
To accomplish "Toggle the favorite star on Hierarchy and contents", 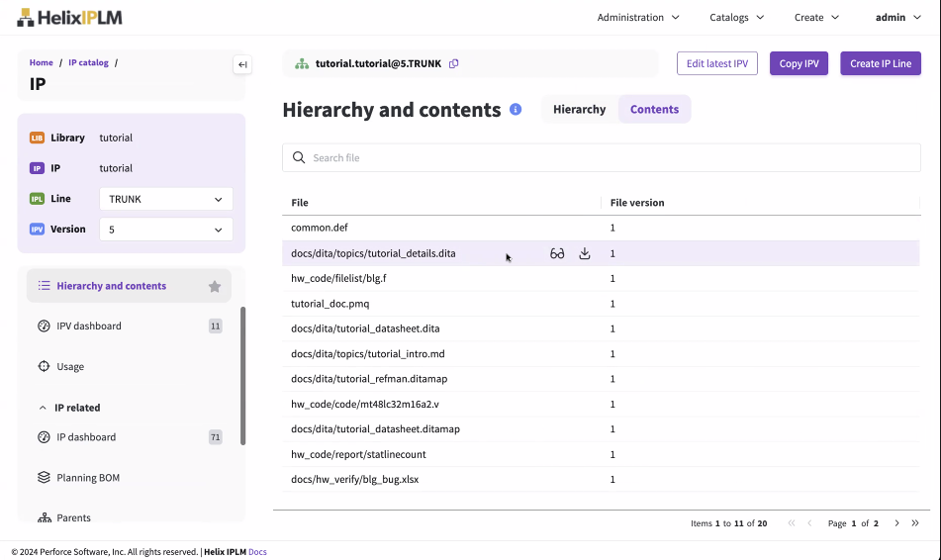I will [x=215, y=287].
